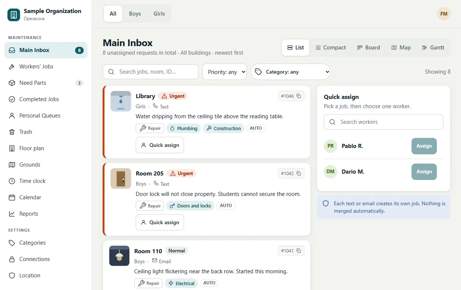Viewport: 461px width, 290px height.
Task: Click the email icon on Room 110 job
Action: (x=155, y=261)
